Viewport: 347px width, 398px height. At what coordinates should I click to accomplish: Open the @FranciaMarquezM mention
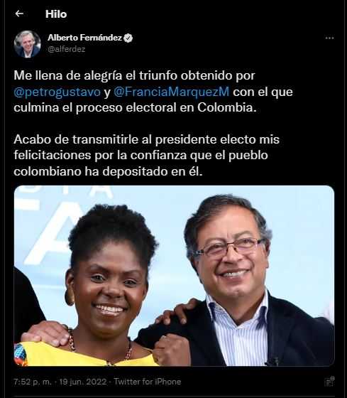point(171,92)
